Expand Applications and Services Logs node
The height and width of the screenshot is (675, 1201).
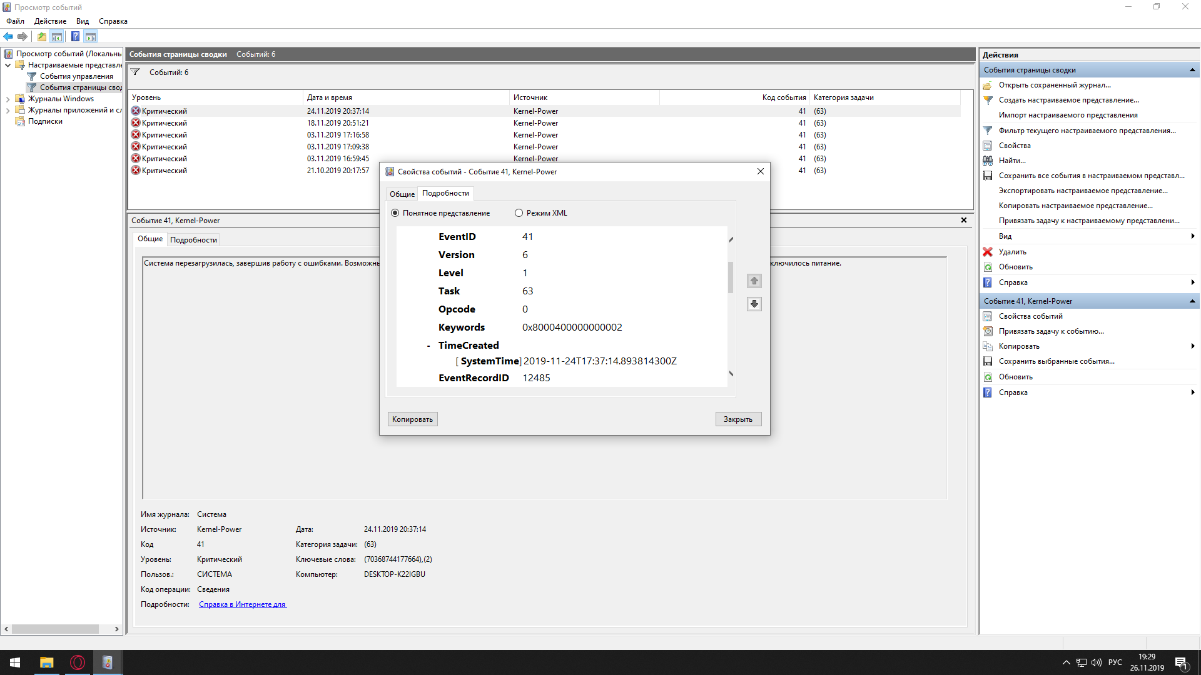pos(8,110)
